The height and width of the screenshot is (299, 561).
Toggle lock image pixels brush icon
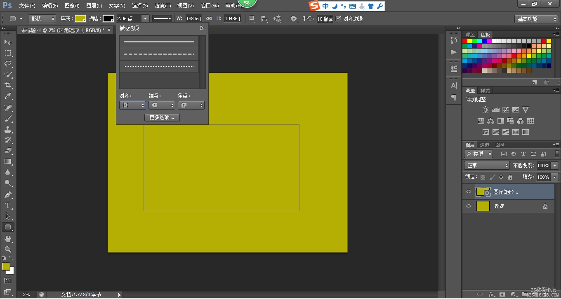492,177
